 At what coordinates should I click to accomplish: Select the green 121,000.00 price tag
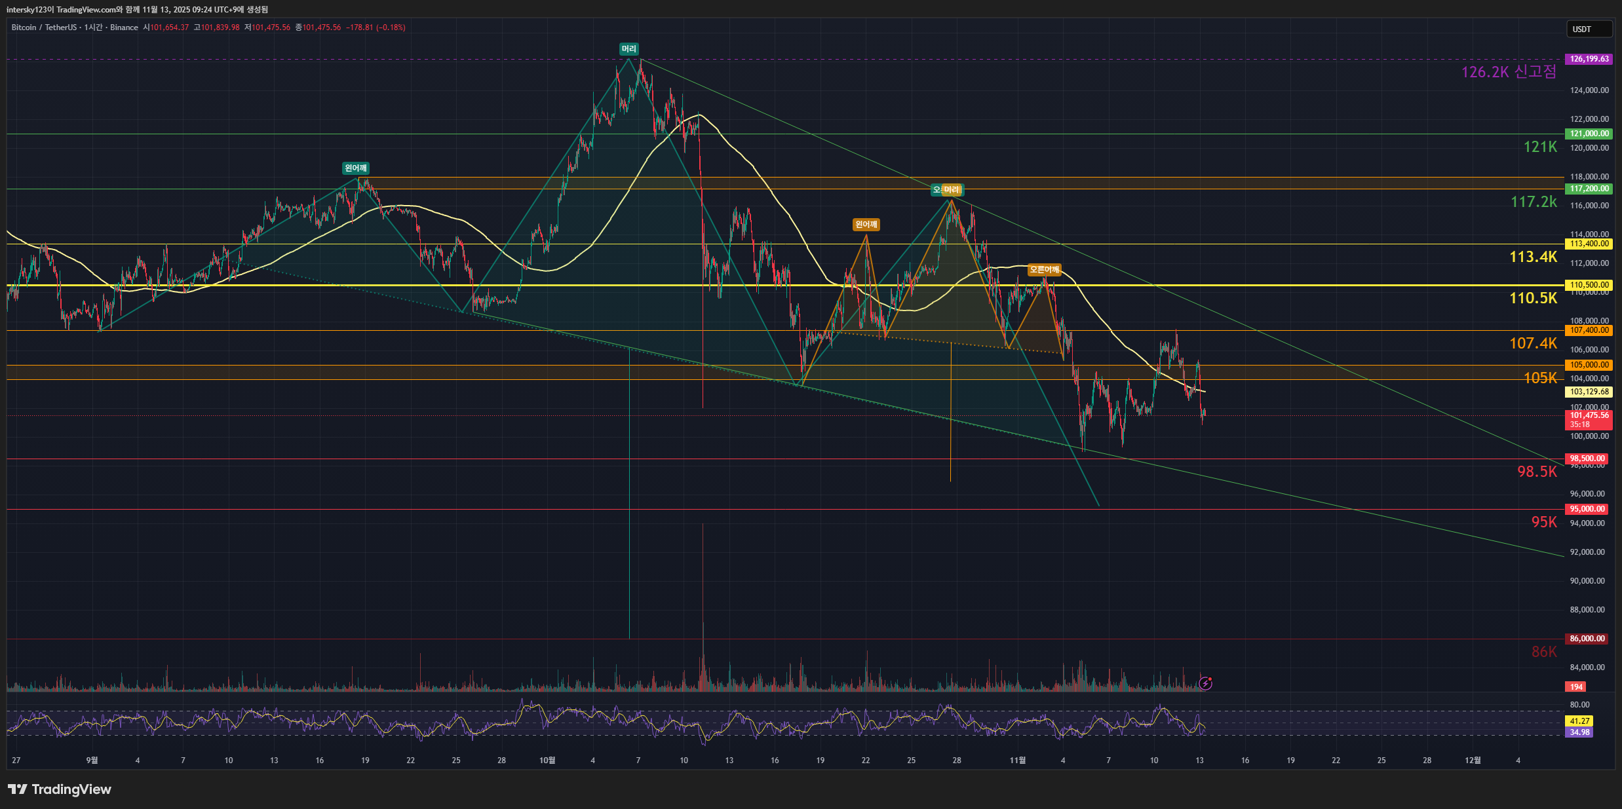(x=1589, y=134)
